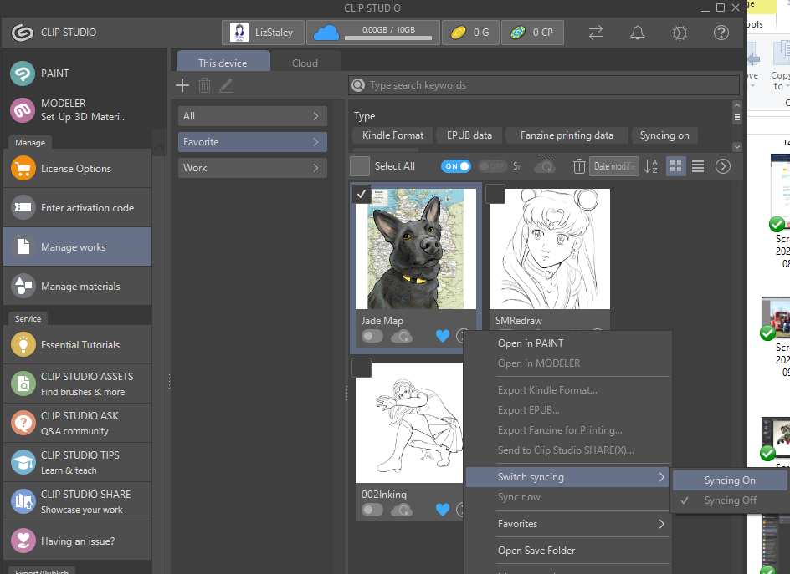The width and height of the screenshot is (790, 574).
Task: Open the Date modified sort dropdown
Action: click(613, 166)
